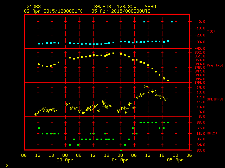The image size is (225, 168).
Task: Select the "-40.0" temperature tick label
Action: [200, 49]
